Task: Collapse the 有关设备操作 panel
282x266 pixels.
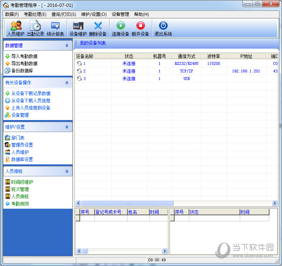Action: click(x=67, y=83)
